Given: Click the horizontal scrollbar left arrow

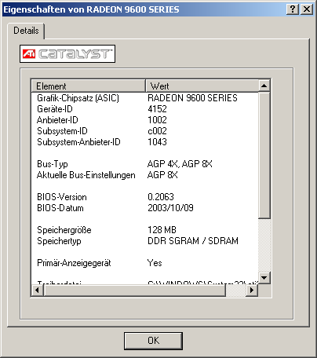Looking at the screenshot, I should [37, 290].
